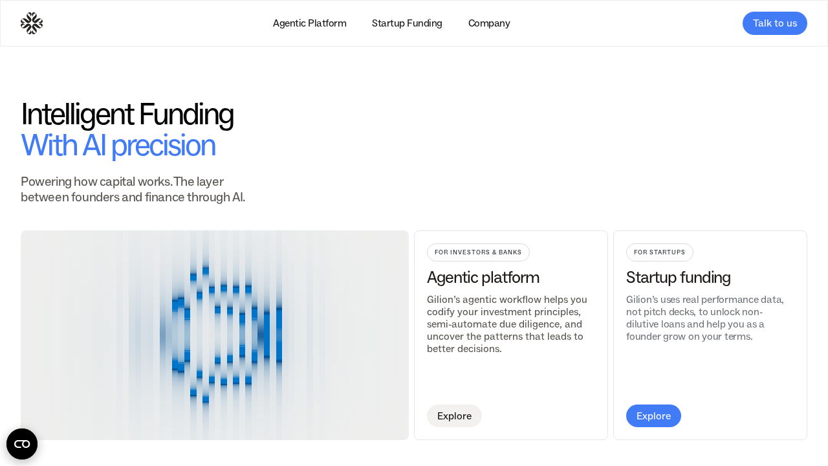Click the Talk to us button
828x466 pixels.
[x=774, y=23]
